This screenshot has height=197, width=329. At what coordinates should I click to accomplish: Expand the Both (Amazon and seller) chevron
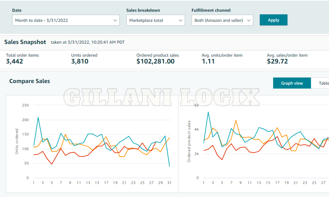coord(249,20)
